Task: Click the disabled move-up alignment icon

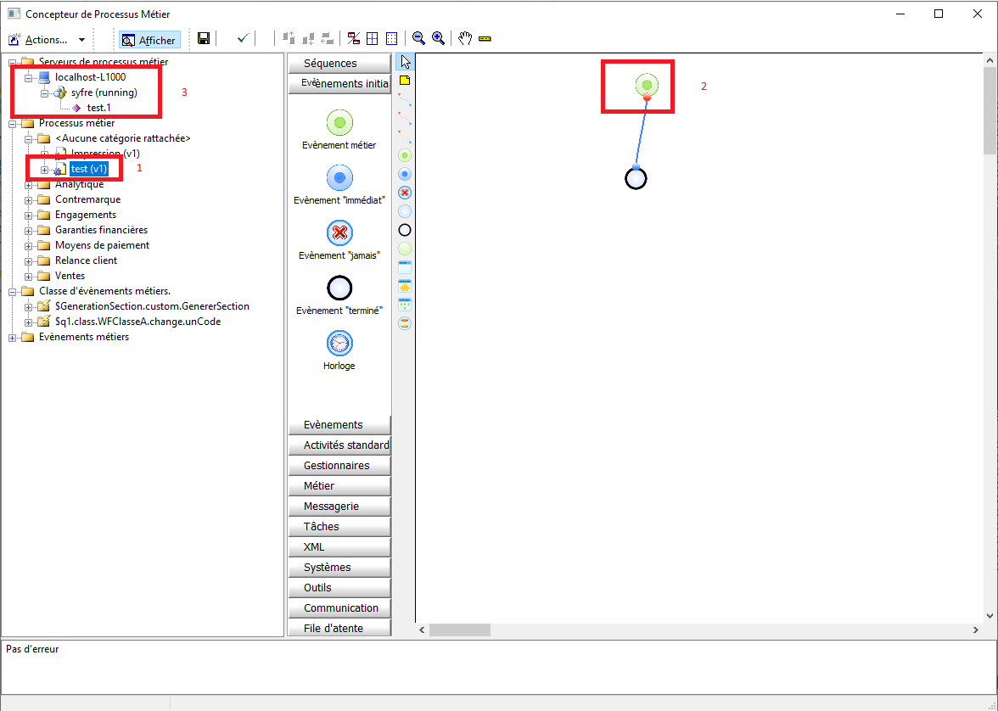Action: click(x=289, y=39)
